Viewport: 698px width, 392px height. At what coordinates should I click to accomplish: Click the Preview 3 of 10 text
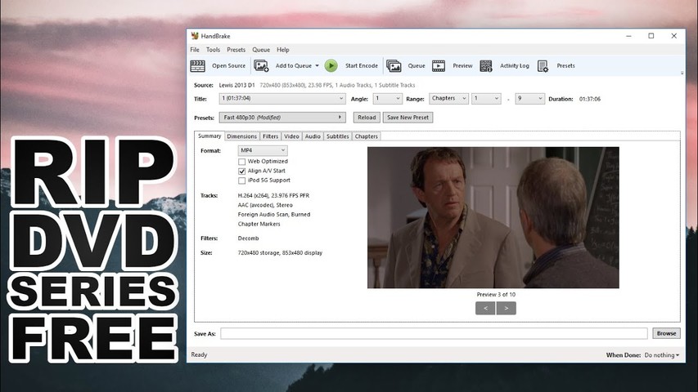pos(496,294)
